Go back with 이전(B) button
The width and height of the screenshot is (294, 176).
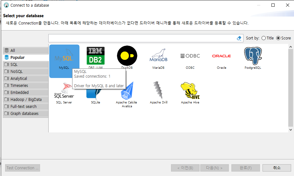(185, 168)
